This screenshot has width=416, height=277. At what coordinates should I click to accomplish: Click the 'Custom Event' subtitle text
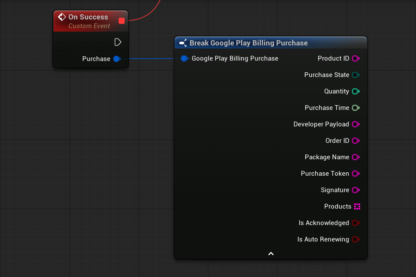pos(89,26)
